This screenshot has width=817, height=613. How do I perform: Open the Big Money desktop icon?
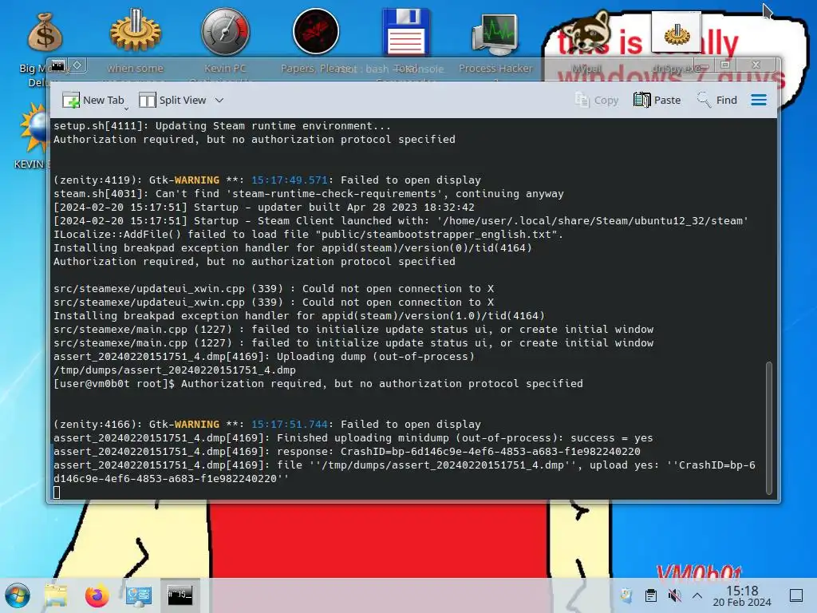coord(45,33)
